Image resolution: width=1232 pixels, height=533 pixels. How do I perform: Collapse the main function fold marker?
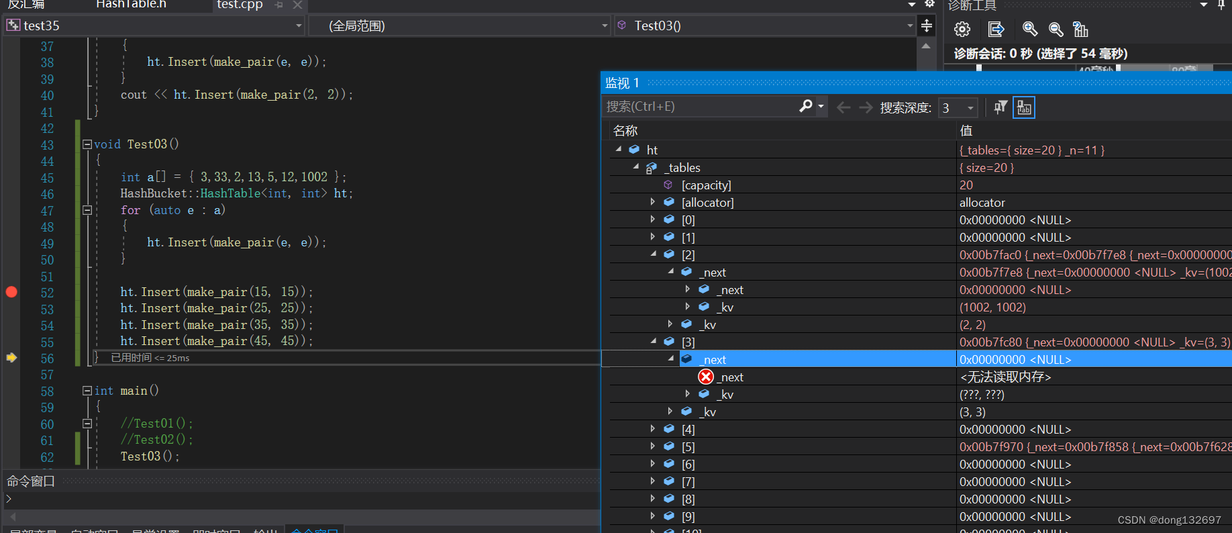[x=87, y=391]
